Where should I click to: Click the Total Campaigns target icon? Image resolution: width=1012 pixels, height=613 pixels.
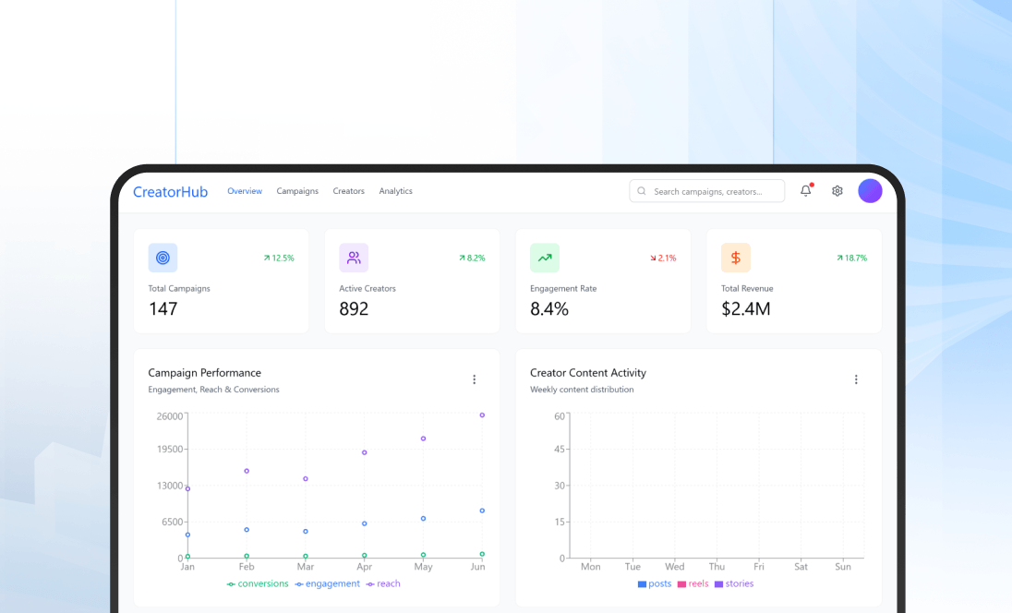(x=163, y=258)
